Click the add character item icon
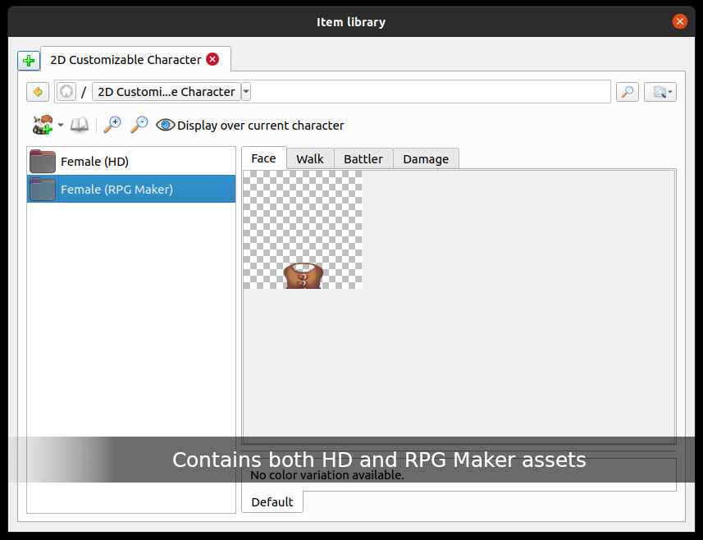Image resolution: width=703 pixels, height=540 pixels. 43,125
